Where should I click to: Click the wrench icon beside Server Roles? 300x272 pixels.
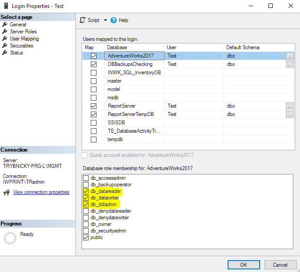pos(4,32)
